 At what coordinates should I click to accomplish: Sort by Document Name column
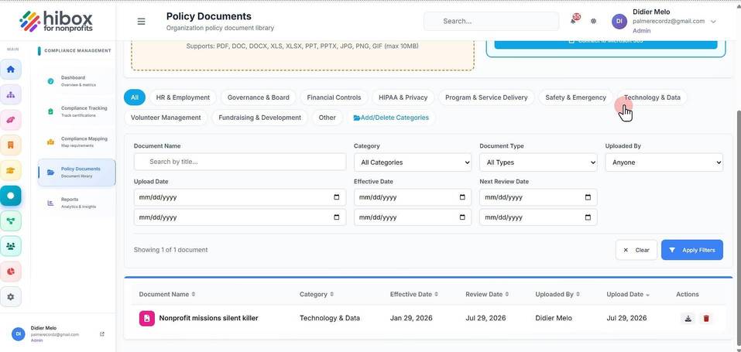166,294
